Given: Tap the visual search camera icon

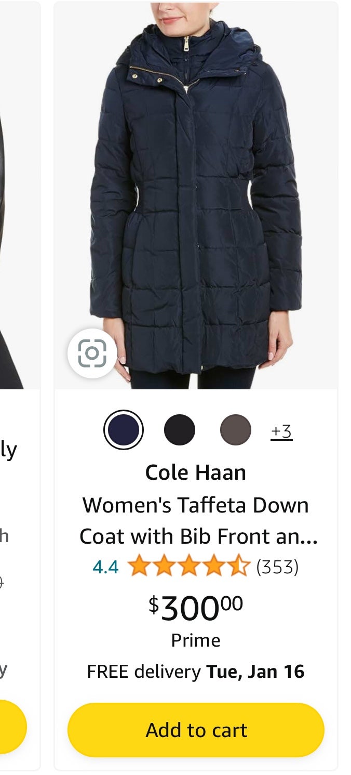Looking at the screenshot, I should click(92, 353).
